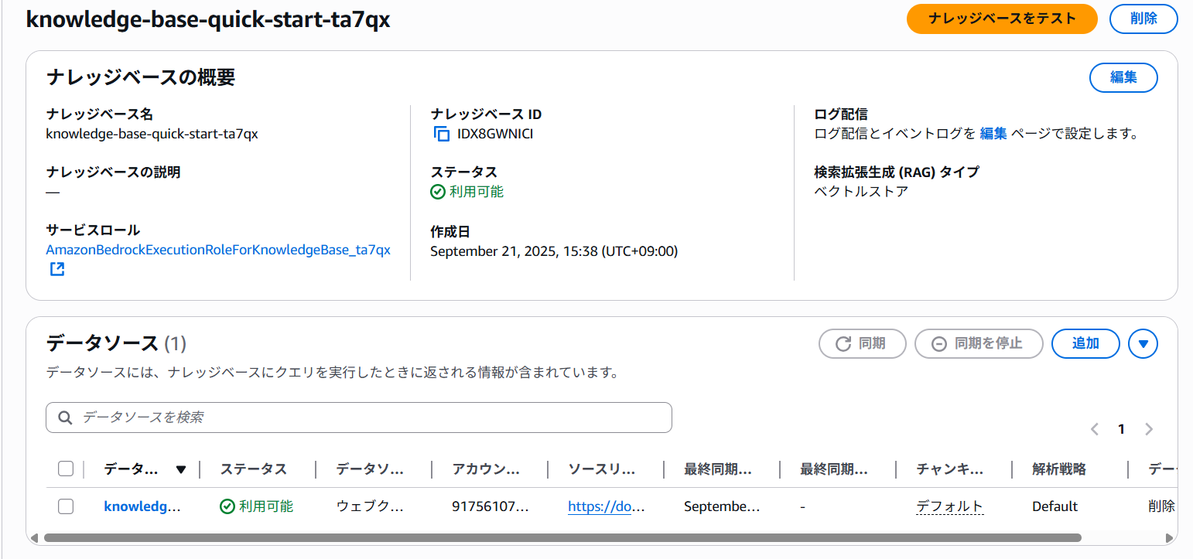
Task: Click the 利用可能 status in table row
Action: [x=257, y=506]
